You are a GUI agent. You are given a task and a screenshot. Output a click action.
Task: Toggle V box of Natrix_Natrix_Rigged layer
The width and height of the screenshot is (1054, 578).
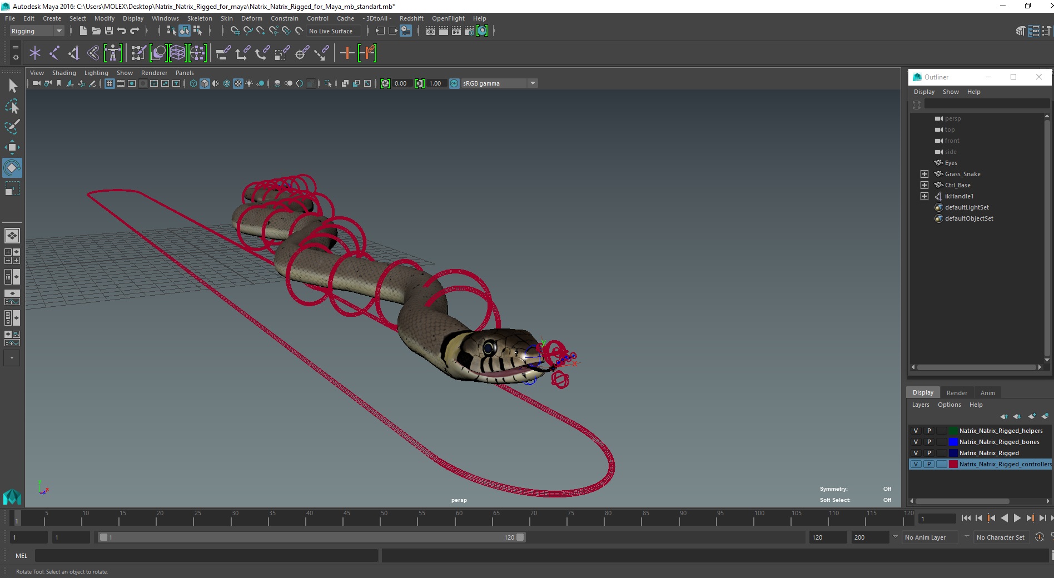point(916,453)
